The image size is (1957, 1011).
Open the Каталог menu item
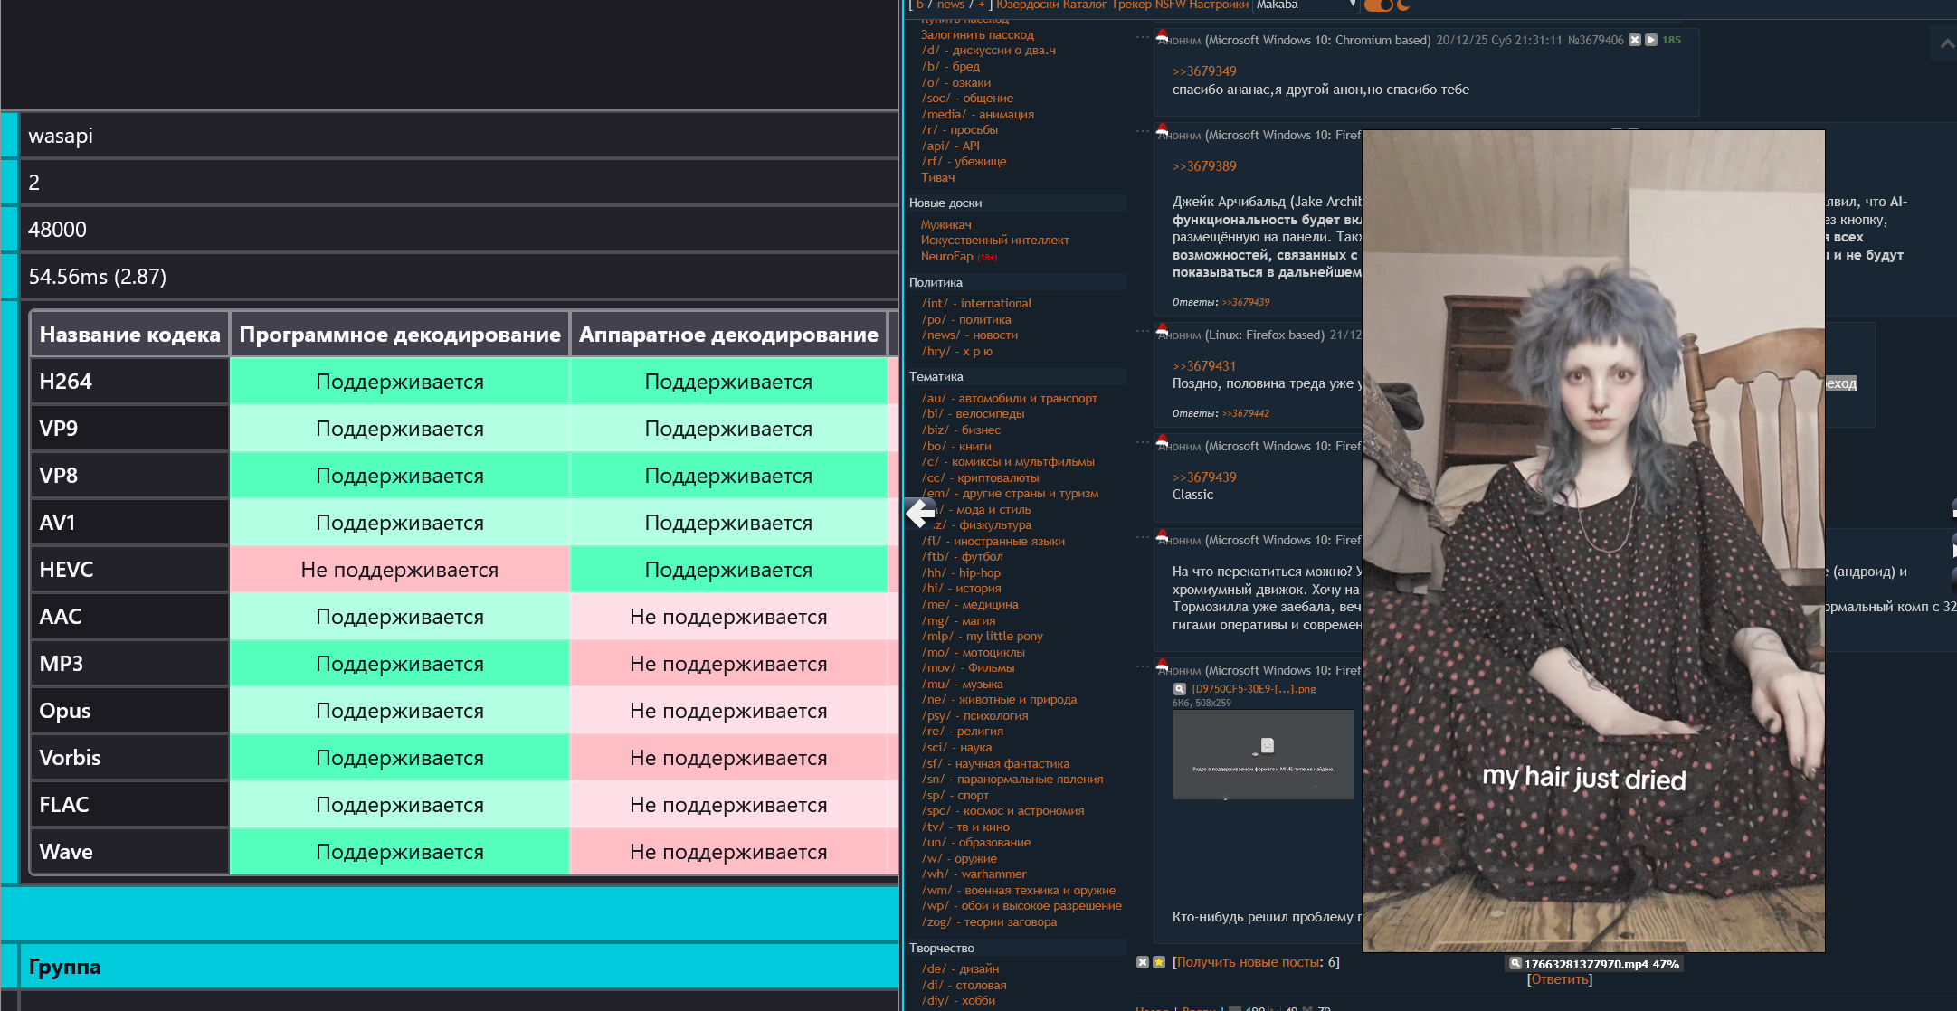[x=1084, y=5]
